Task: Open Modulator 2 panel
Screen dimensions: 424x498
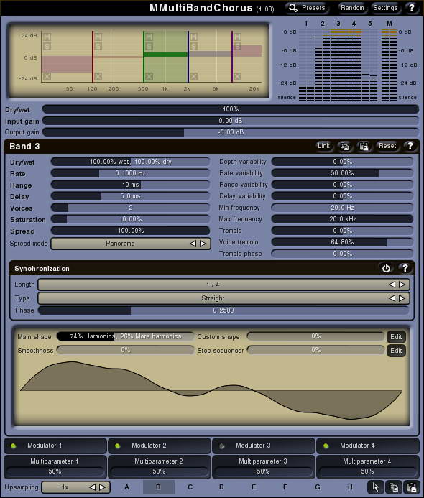Action: pos(160,446)
